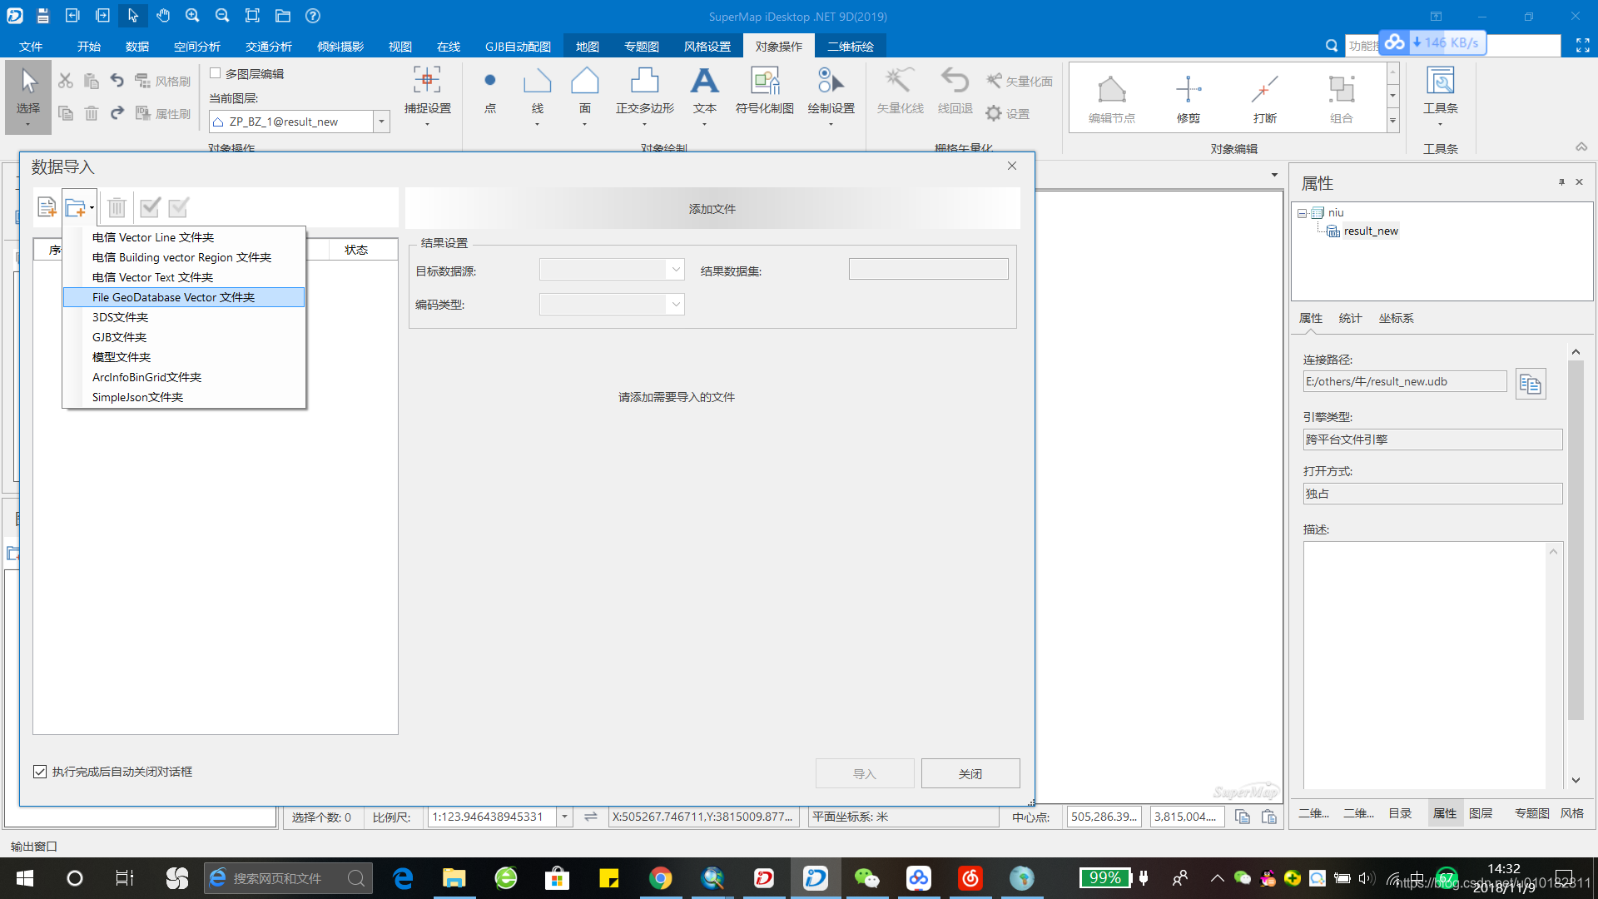Viewport: 1598px width, 899px height.
Task: Click the help question mark icon
Action: [x=313, y=16]
